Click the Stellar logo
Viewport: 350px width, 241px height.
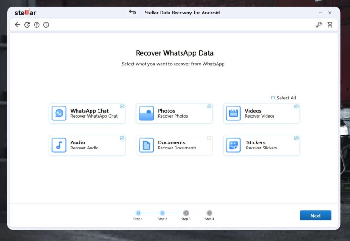click(26, 13)
